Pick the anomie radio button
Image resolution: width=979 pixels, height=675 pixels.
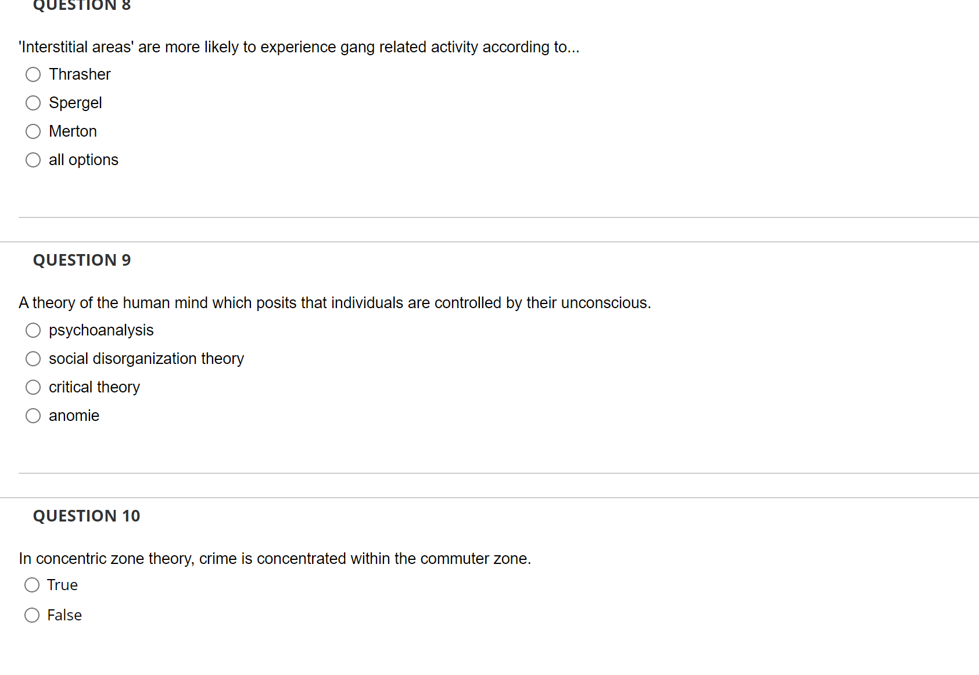[x=33, y=416]
